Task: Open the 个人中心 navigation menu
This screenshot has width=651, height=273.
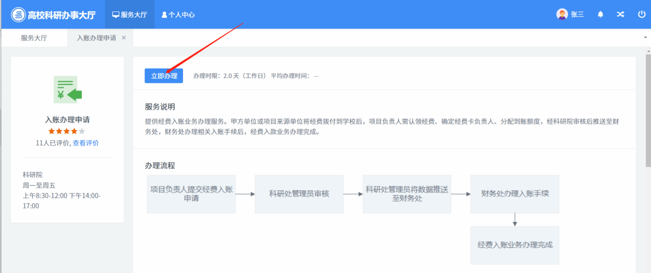Action: [178, 14]
